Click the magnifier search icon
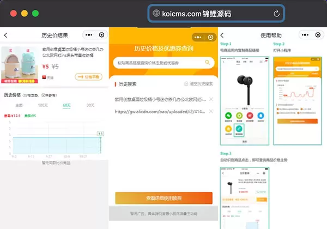The height and width of the screenshot is (229, 327). (x=207, y=62)
